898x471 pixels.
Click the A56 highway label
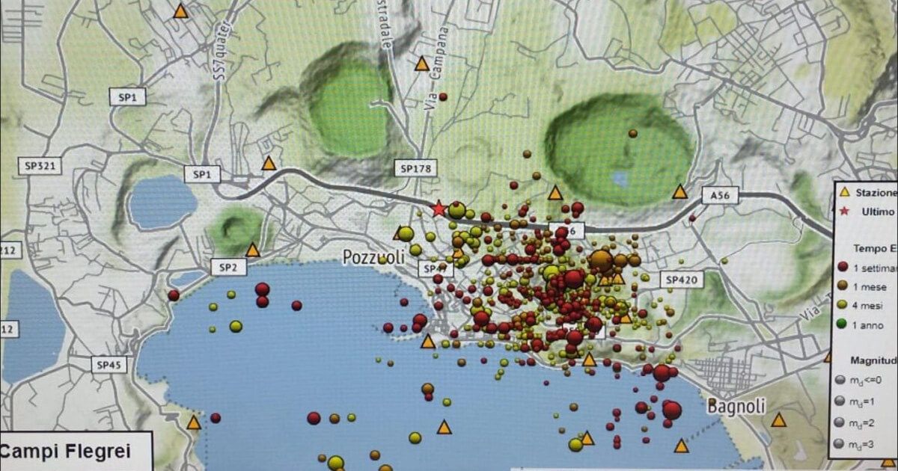coord(718,194)
